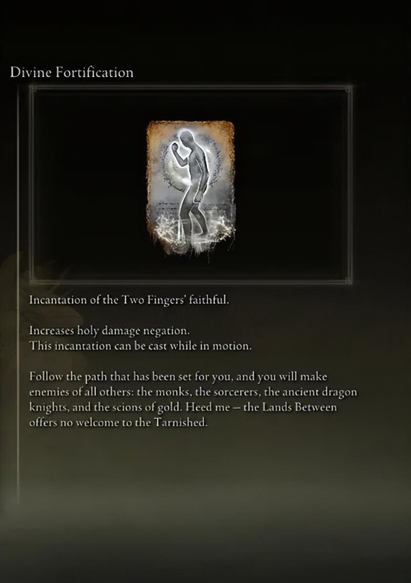
Task: Click "offers no welcome to the Tarnished" line
Action: 118,423
